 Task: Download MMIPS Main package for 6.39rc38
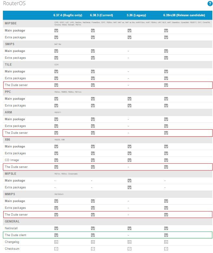coord(166,201)
